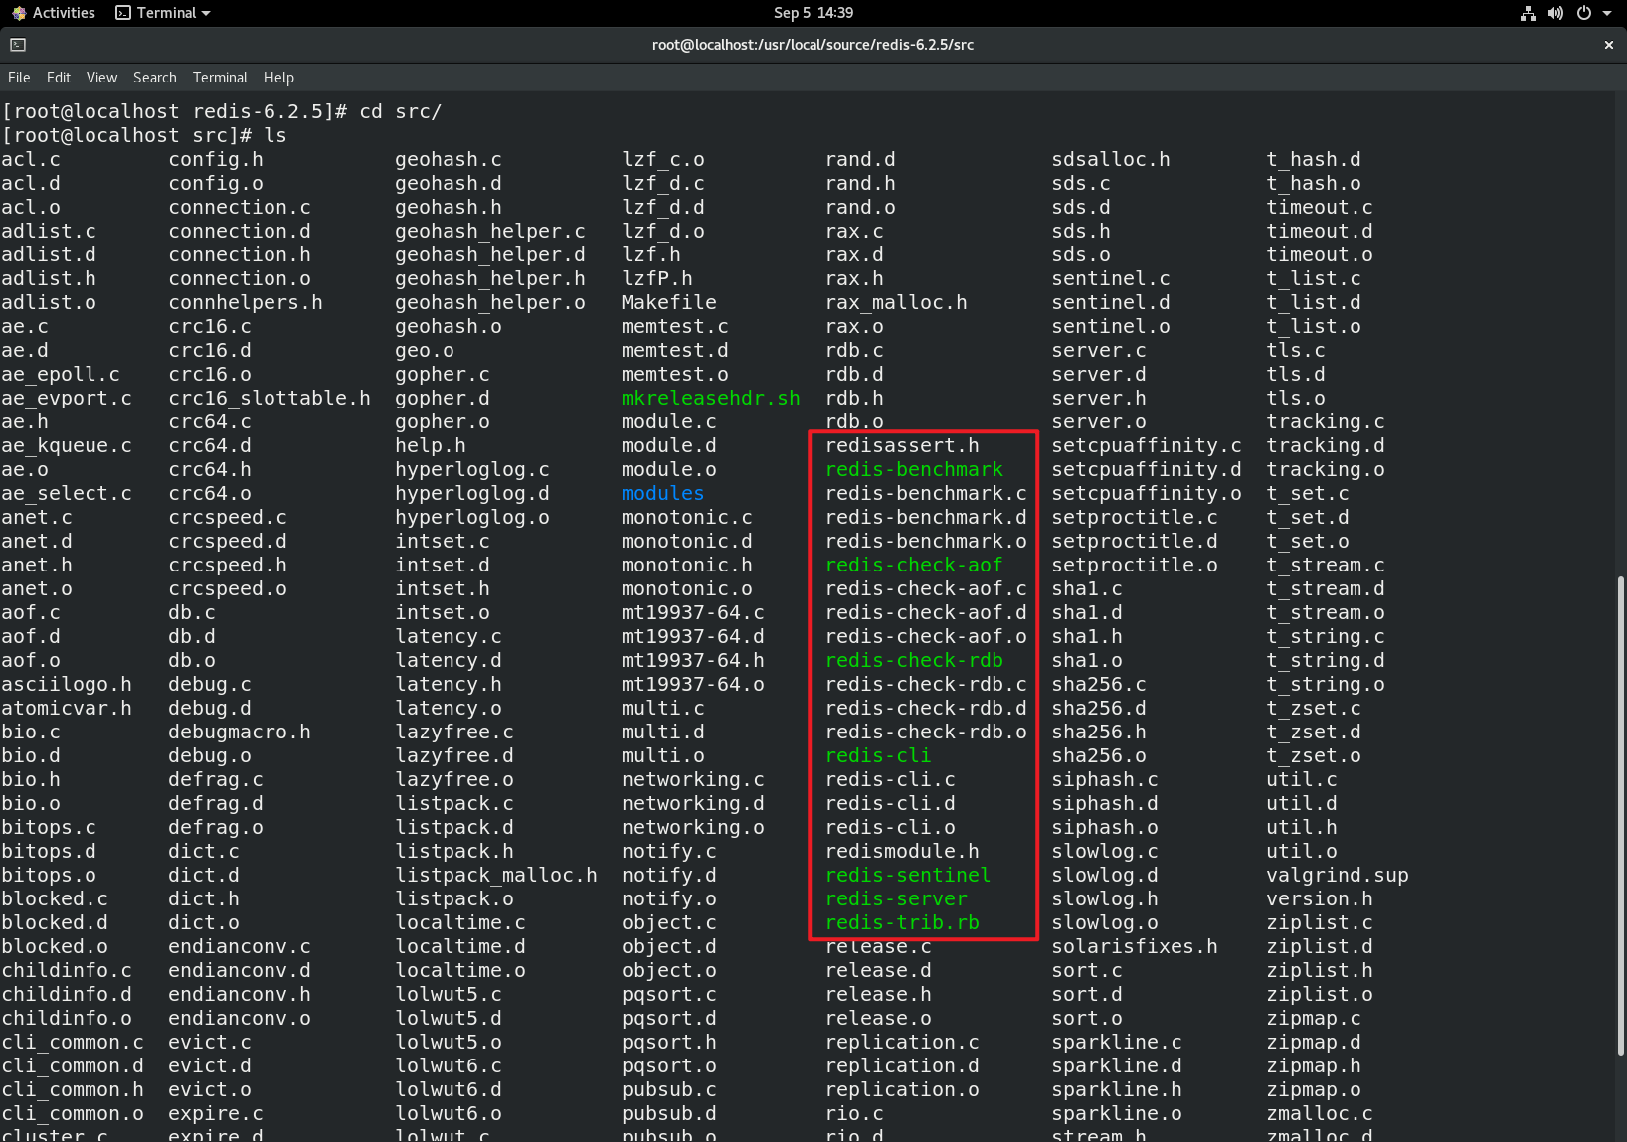1627x1142 pixels.
Task: Click the server.c filename
Action: pos(1099,350)
